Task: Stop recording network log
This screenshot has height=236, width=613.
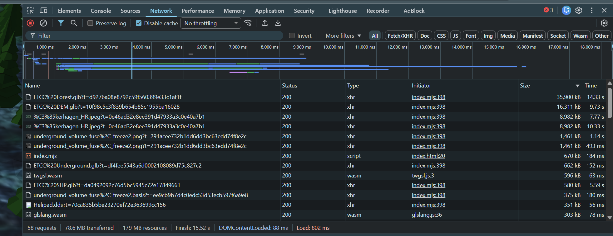Action: pyautogui.click(x=30, y=23)
